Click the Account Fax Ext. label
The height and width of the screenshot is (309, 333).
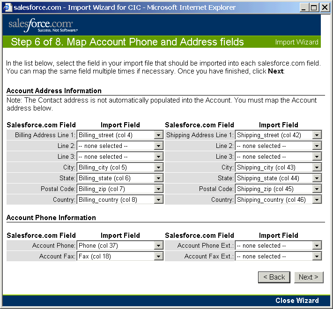(x=209, y=257)
